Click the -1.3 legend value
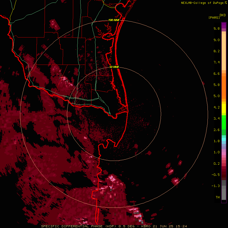The image size is (228, 228). tap(216, 186)
